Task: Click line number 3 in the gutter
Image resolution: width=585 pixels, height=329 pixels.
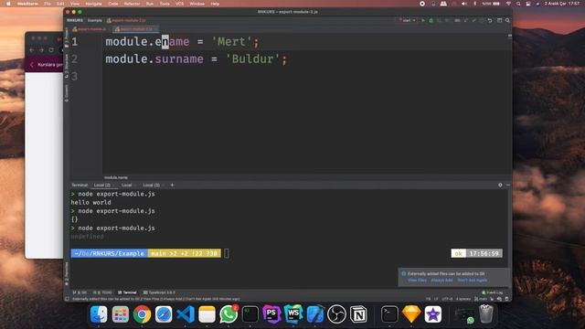Action: (x=75, y=76)
